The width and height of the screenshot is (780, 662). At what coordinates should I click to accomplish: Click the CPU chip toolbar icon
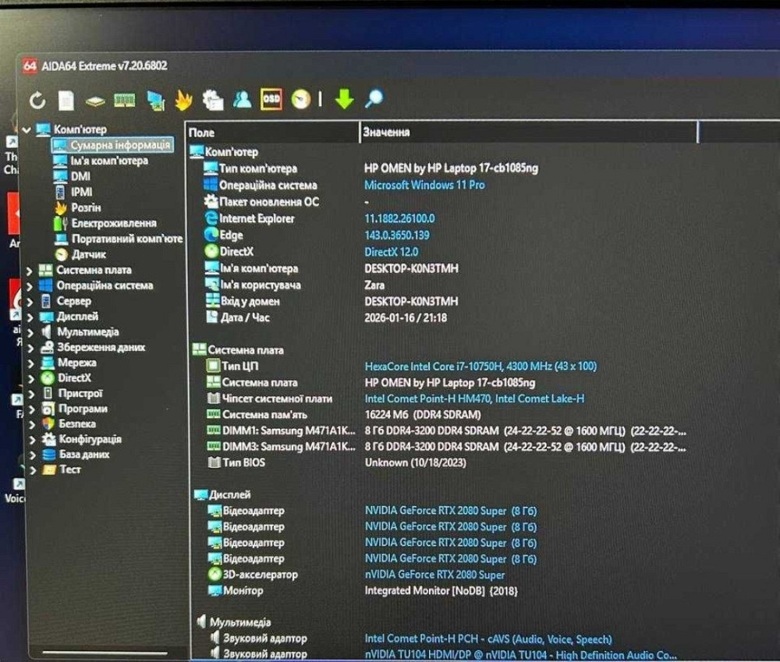[x=95, y=101]
